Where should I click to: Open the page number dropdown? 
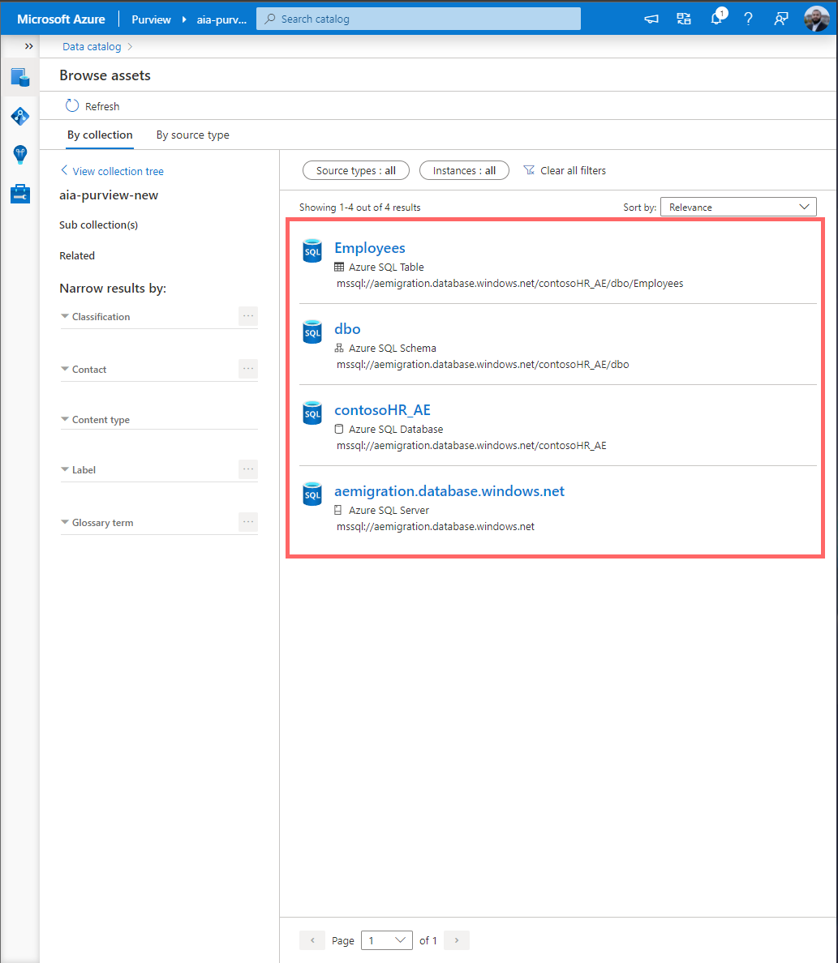point(387,940)
